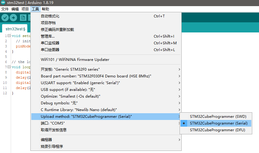The image size is (259, 153).
Task: Click the delay call on line 9
Action: (x=23, y=77)
